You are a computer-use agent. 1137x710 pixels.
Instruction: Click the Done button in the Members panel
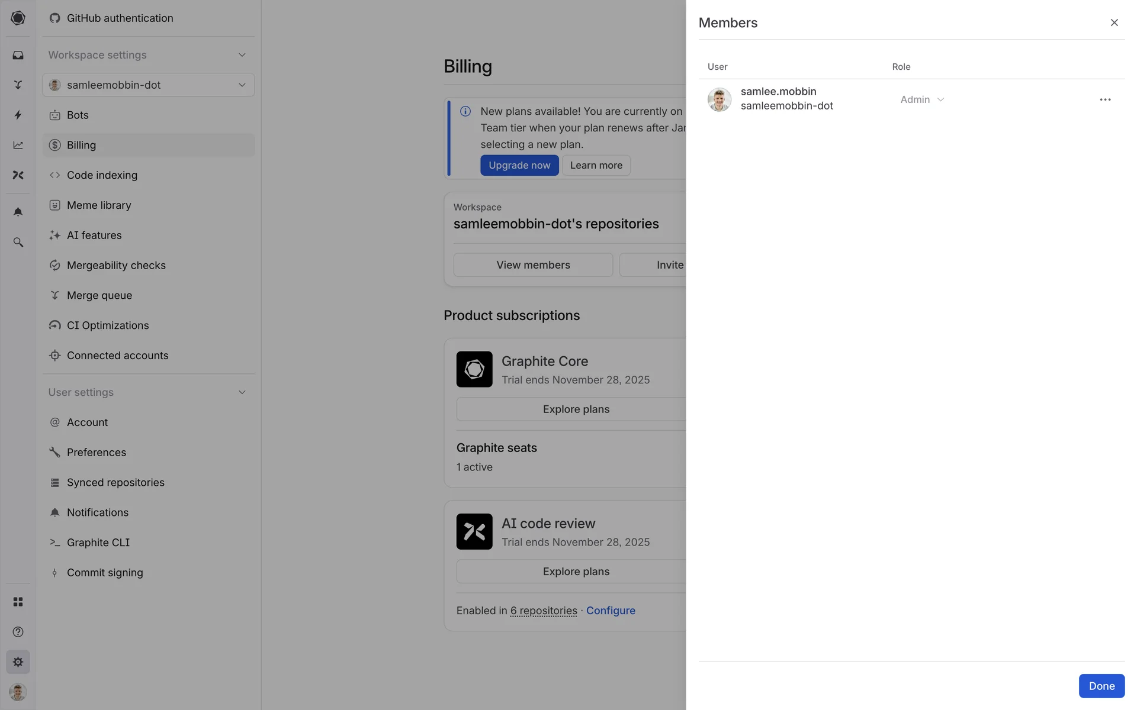(x=1101, y=686)
